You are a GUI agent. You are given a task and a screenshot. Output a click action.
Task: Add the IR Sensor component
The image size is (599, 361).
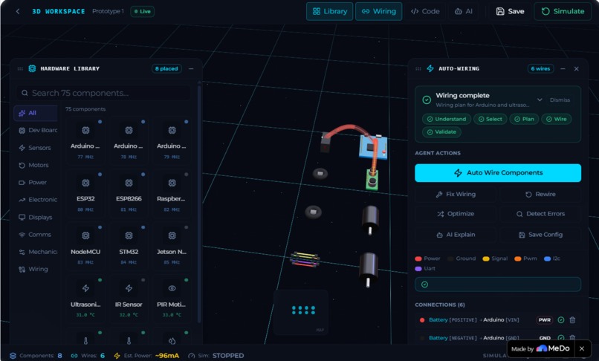click(129, 299)
